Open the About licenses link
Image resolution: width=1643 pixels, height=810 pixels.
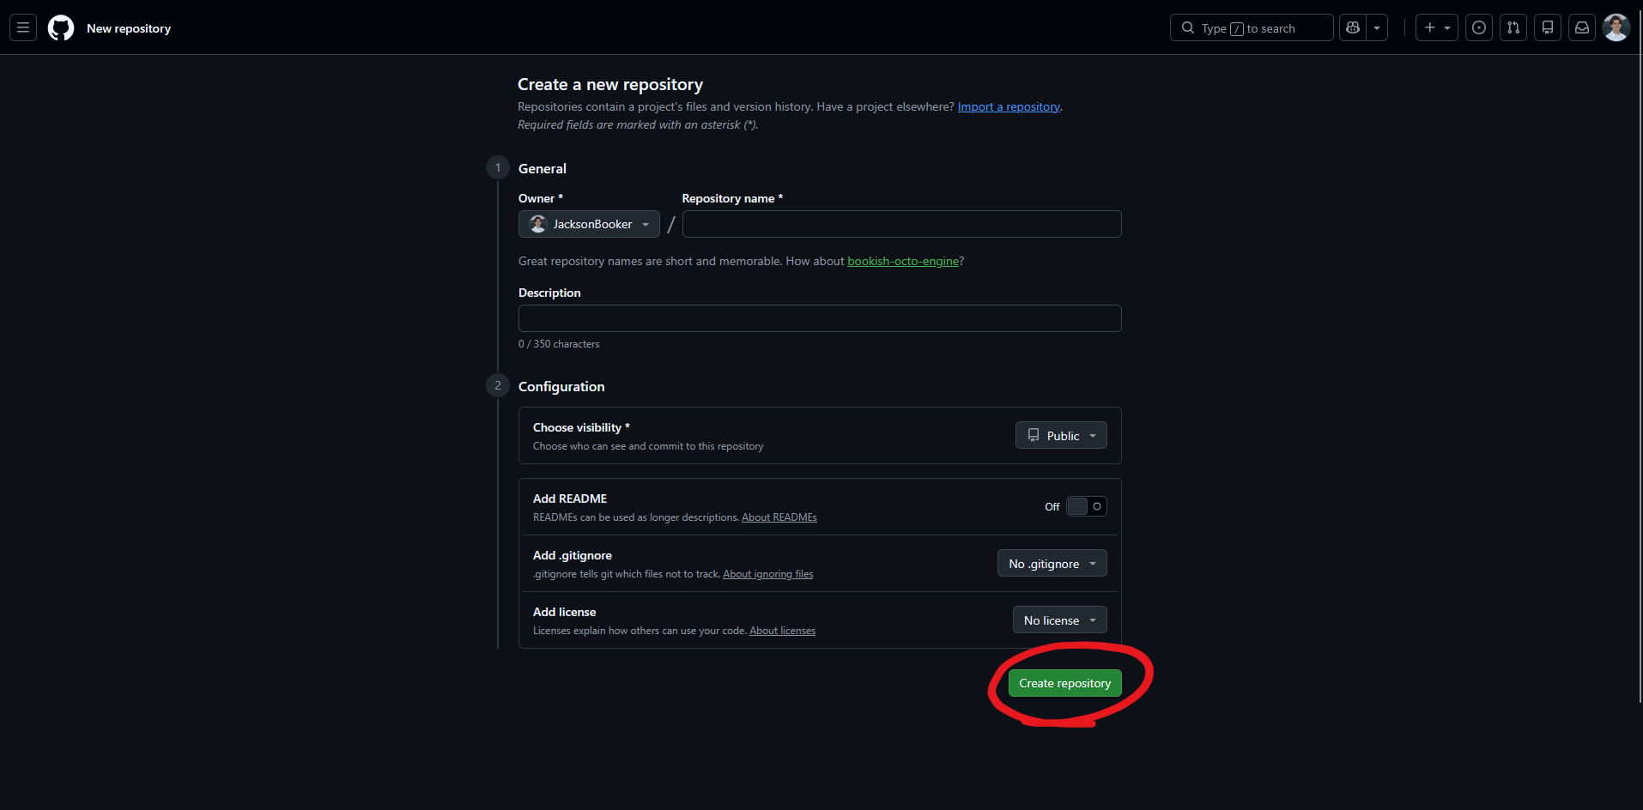(x=783, y=631)
